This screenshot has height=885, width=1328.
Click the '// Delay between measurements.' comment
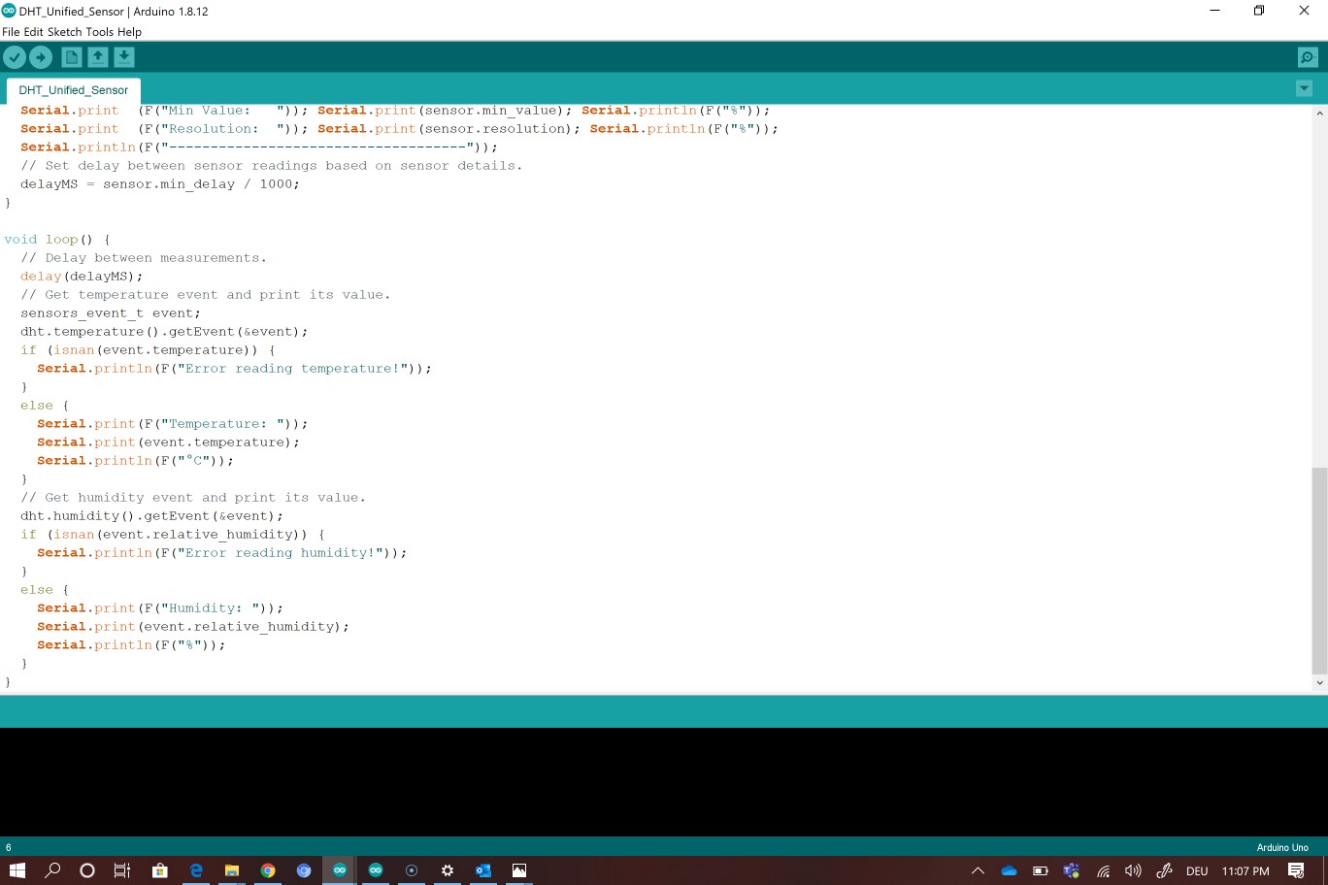pyautogui.click(x=144, y=258)
